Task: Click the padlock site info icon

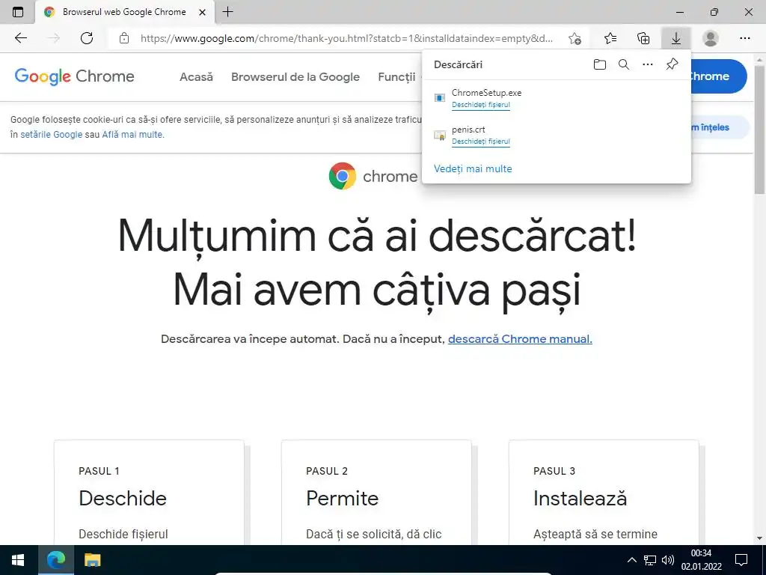Action: pyautogui.click(x=124, y=38)
